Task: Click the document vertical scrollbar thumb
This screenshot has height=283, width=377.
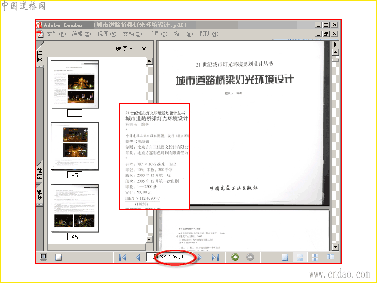Action: click(336, 59)
